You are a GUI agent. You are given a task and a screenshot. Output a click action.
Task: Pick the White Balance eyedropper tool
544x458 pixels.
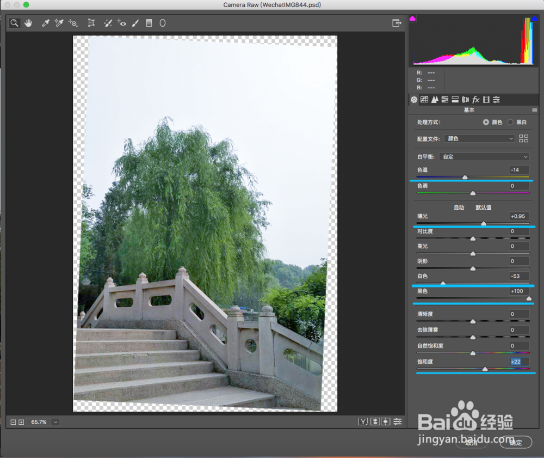coord(45,23)
